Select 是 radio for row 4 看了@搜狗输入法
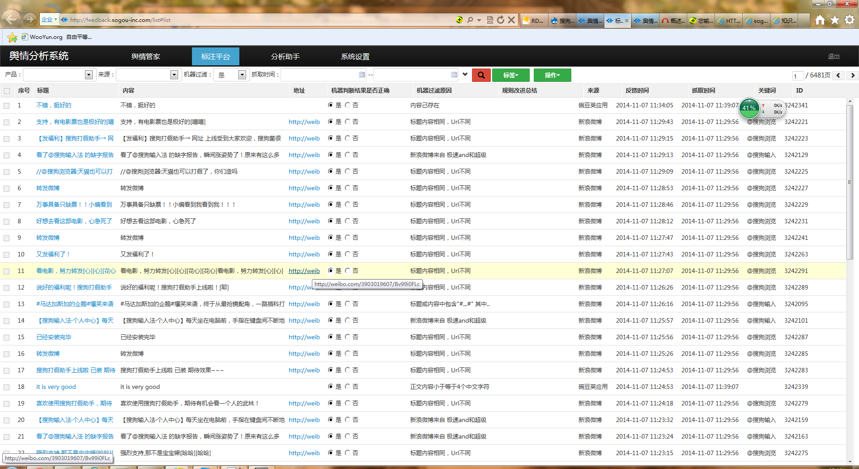The height and width of the screenshot is (469, 859). (331, 155)
